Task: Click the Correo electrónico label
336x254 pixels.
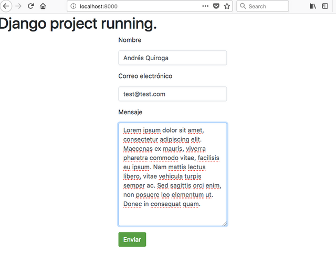Action: click(145, 76)
